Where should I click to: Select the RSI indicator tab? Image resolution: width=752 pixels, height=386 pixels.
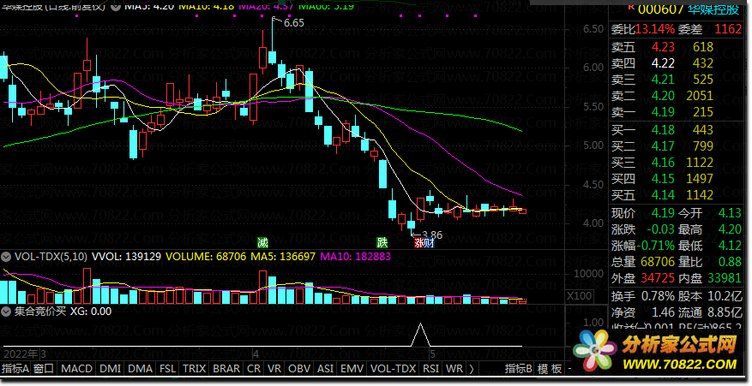[x=430, y=369]
